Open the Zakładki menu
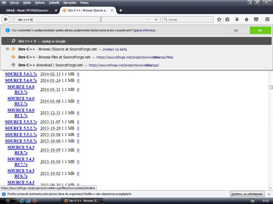 coord(54,3)
